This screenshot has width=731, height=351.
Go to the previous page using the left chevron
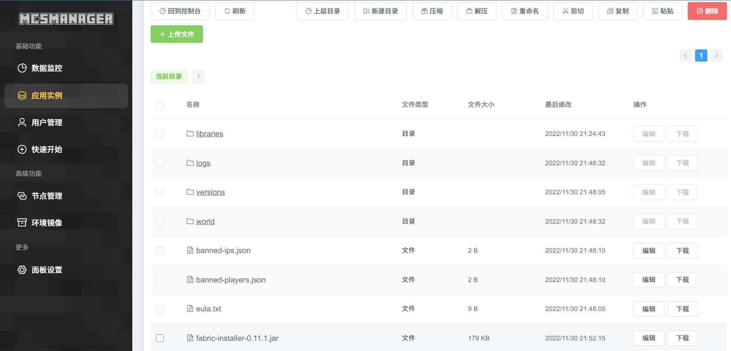click(686, 56)
